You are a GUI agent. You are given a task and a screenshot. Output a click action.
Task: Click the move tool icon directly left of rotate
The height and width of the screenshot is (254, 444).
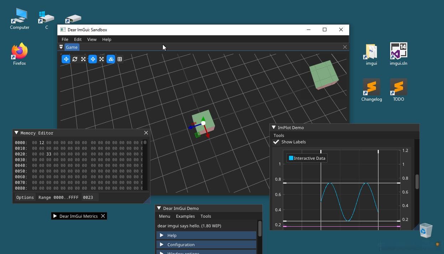point(66,59)
